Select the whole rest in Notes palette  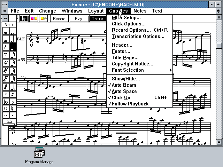click(6, 31)
